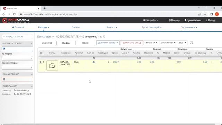Click the browser address bar URL

coord(50,14)
